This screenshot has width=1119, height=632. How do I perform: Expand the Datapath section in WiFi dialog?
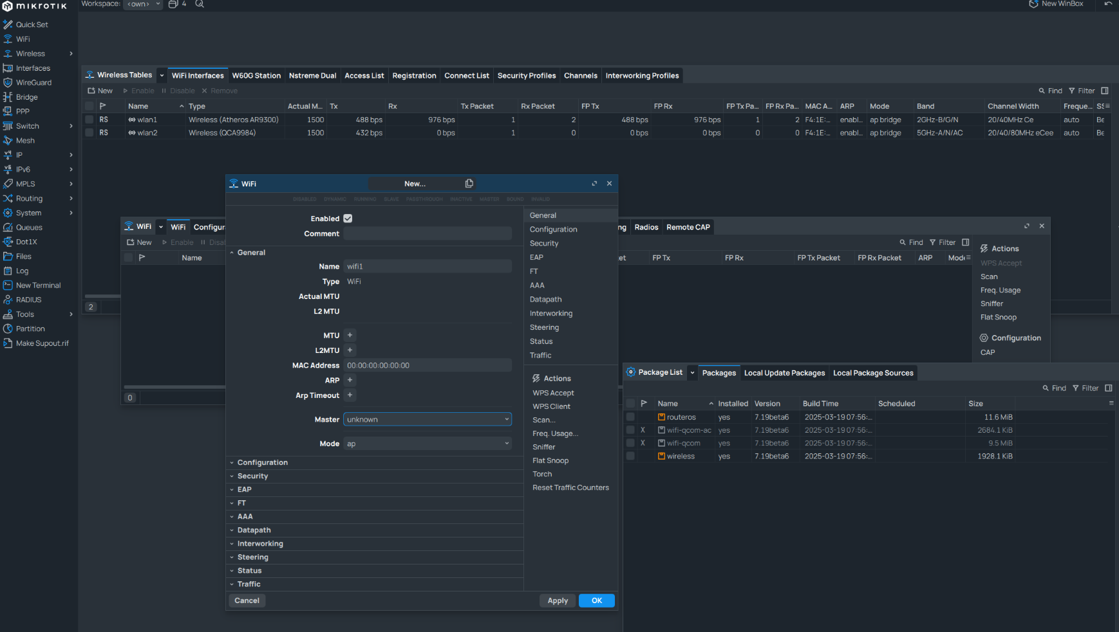click(254, 530)
